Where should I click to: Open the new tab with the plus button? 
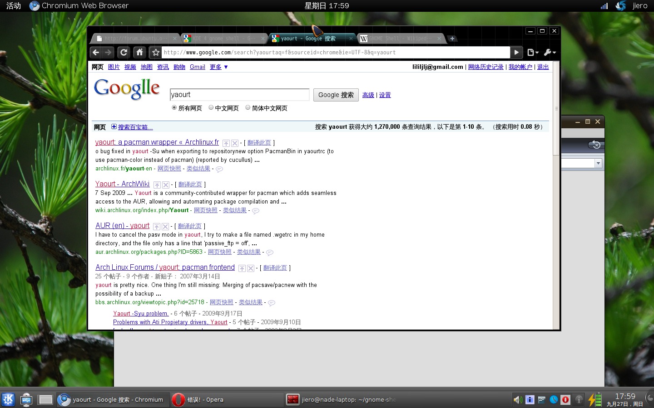pyautogui.click(x=452, y=39)
